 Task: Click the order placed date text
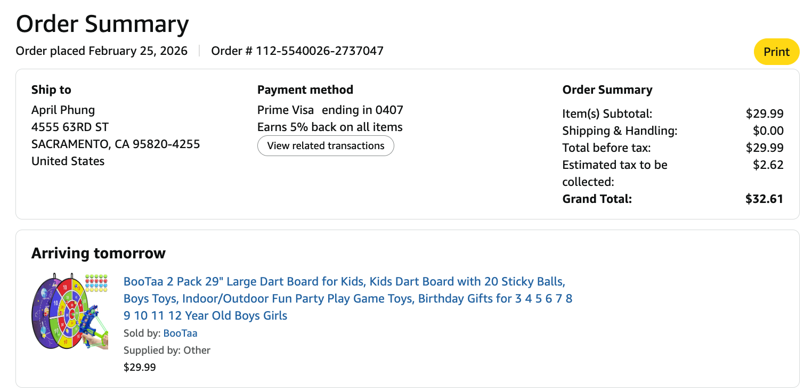[x=102, y=51]
